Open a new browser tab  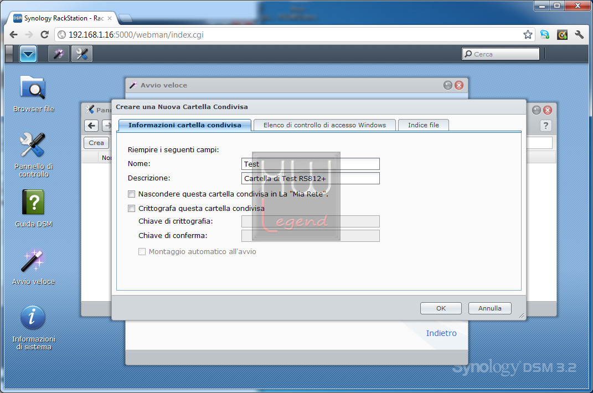pyautogui.click(x=125, y=18)
